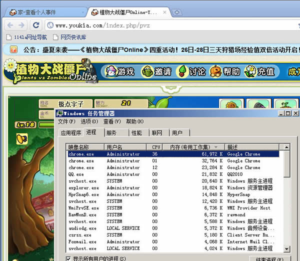Select chrome.exe row using 23,284 K
Image resolution: width=300 pixels, height=261 pixels.
[x=173, y=167]
